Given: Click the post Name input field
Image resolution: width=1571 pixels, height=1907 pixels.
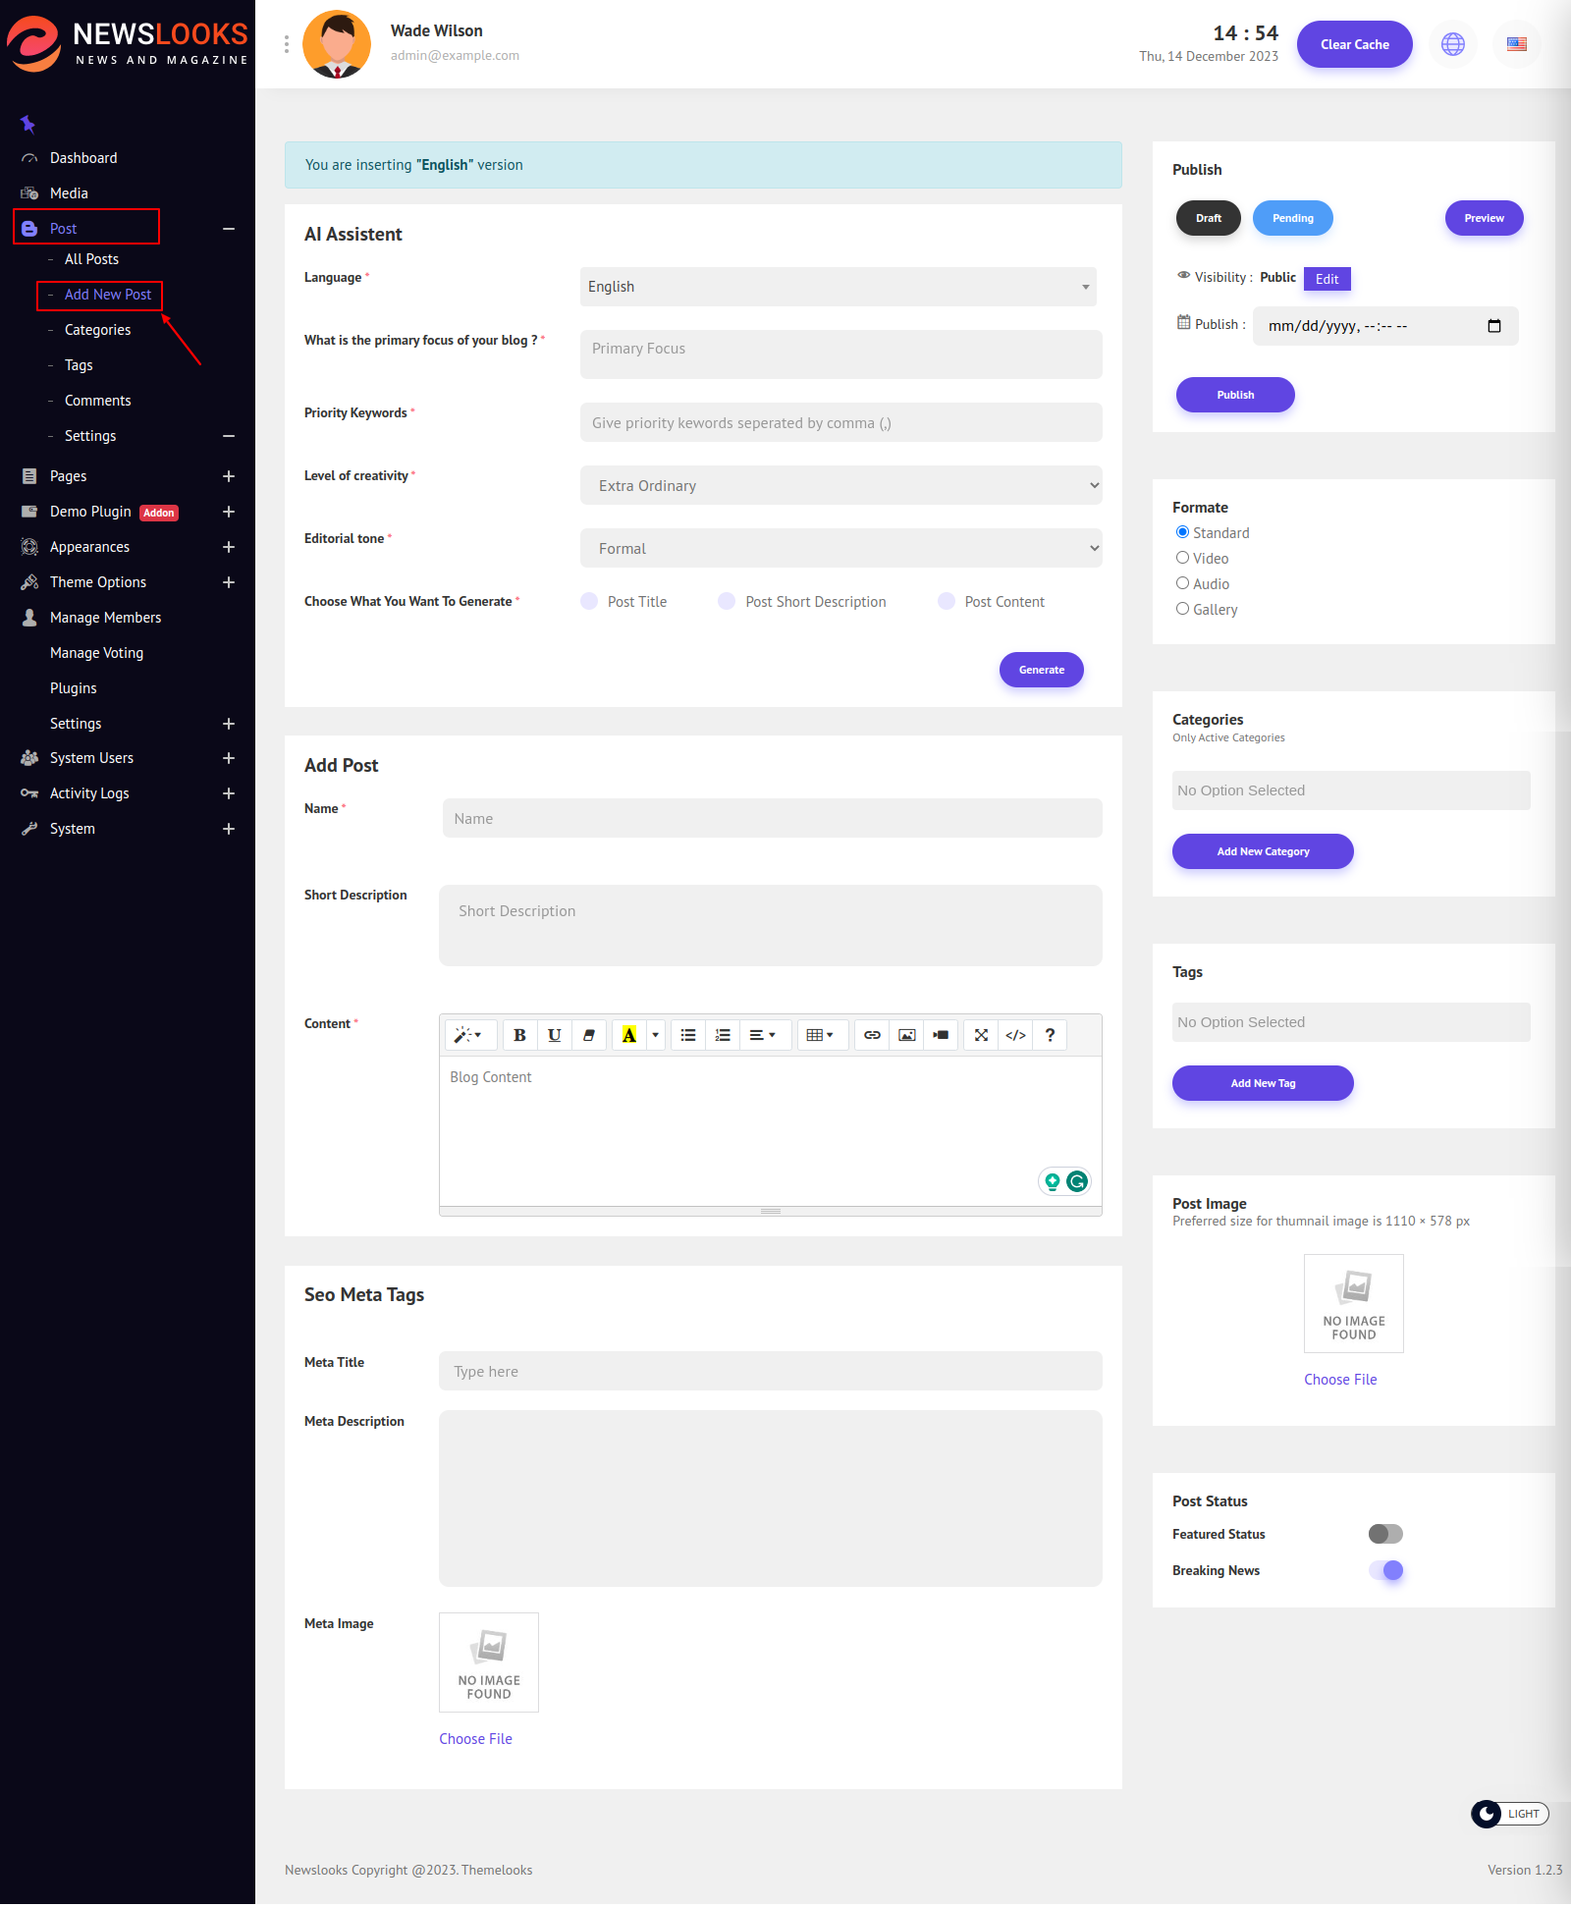Looking at the screenshot, I should tap(772, 819).
